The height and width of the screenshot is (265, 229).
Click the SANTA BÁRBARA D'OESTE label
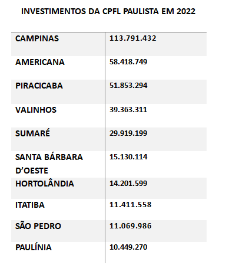tap(49, 163)
